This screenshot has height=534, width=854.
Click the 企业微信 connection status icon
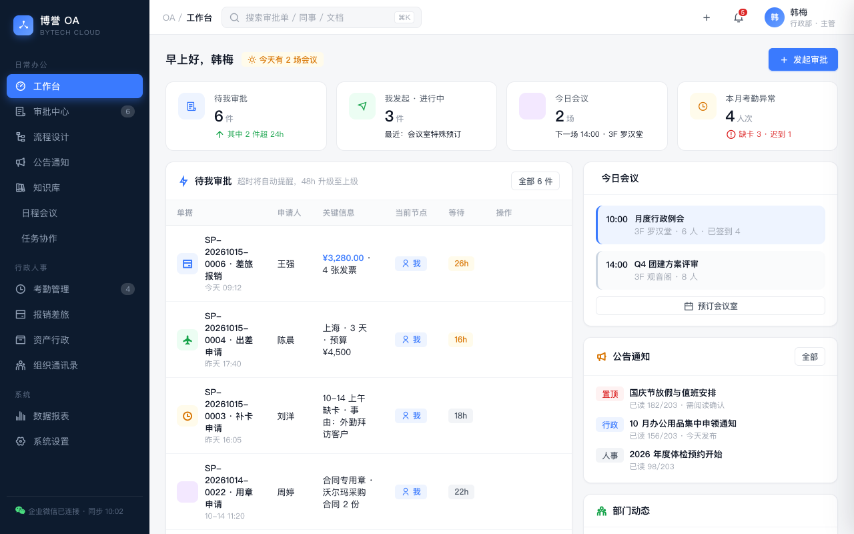pos(20,511)
